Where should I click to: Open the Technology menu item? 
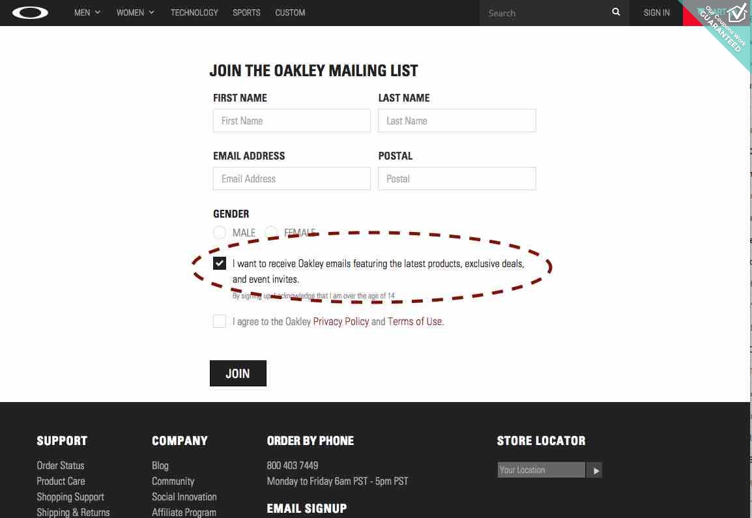[x=194, y=12]
